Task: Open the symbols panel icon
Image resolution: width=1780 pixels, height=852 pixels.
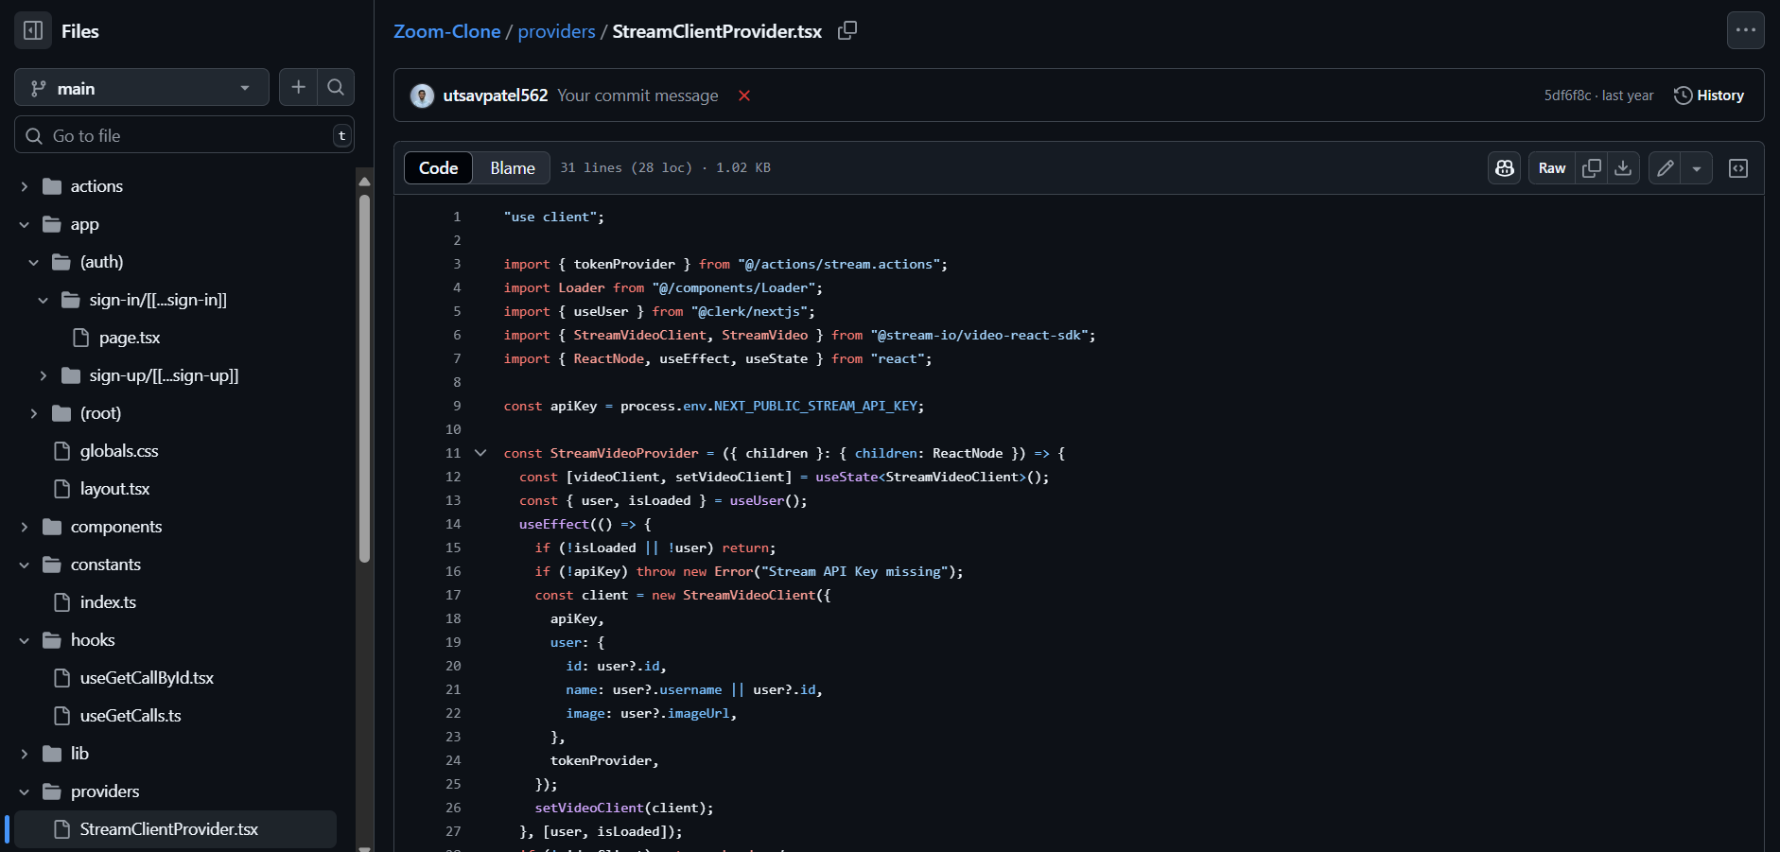Action: tap(1738, 167)
